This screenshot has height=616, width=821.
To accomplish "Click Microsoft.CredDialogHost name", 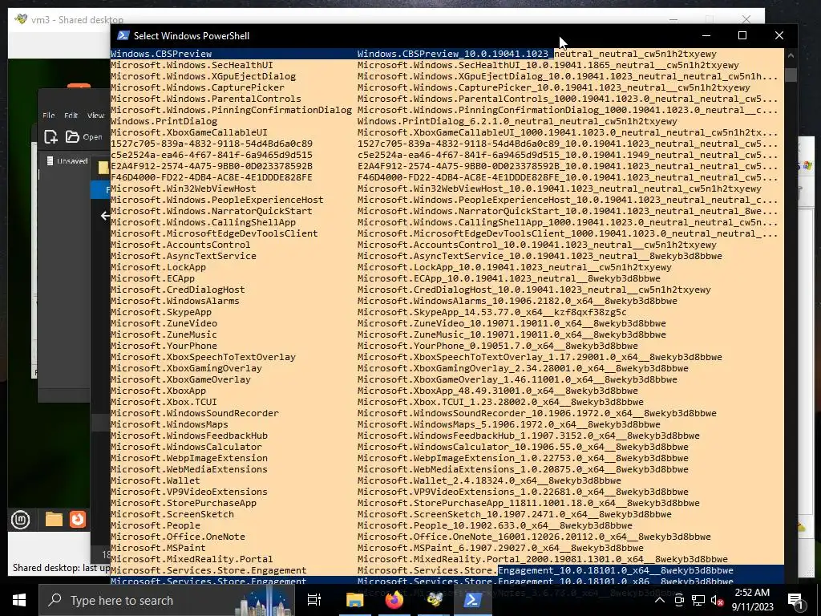I will 177,290.
